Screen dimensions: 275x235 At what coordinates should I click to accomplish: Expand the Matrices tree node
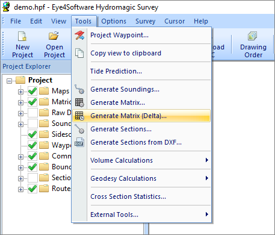pos(20,102)
